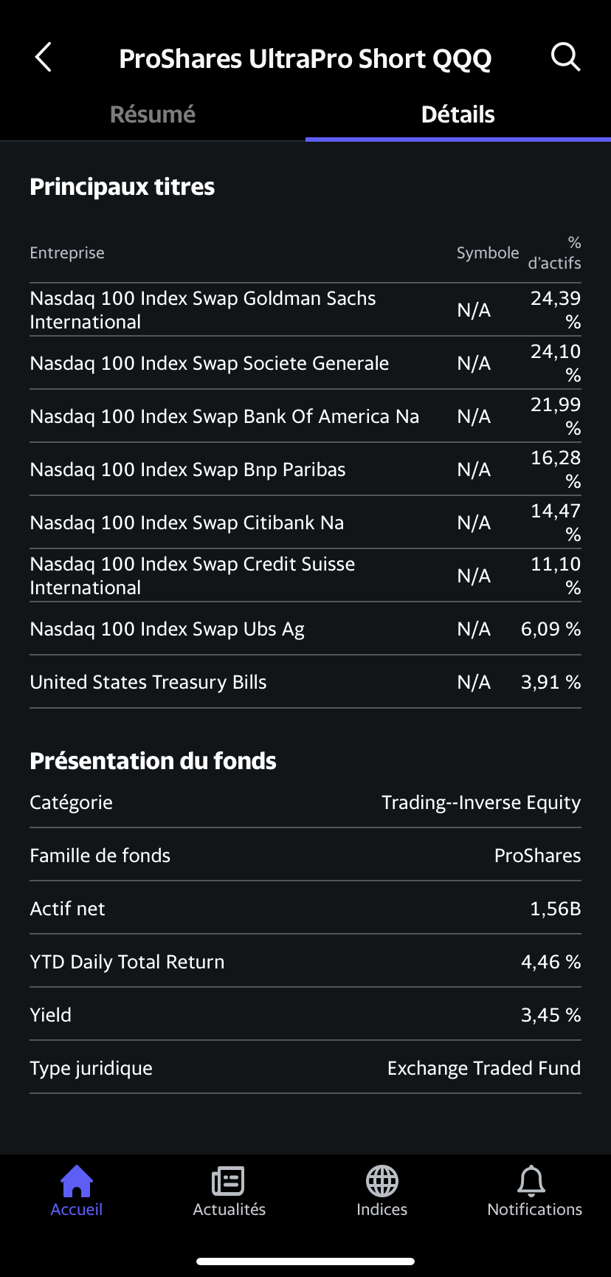Open the Actualités news icon
Viewport: 611px width, 1277px height.
tap(229, 1181)
